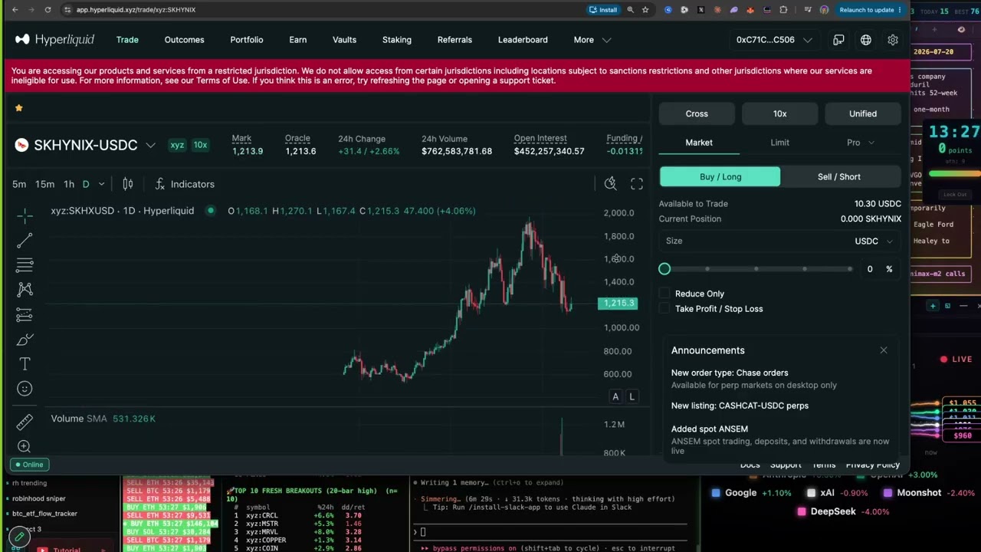The height and width of the screenshot is (552, 981).
Task: Close the Announcements panel
Action: (x=884, y=350)
